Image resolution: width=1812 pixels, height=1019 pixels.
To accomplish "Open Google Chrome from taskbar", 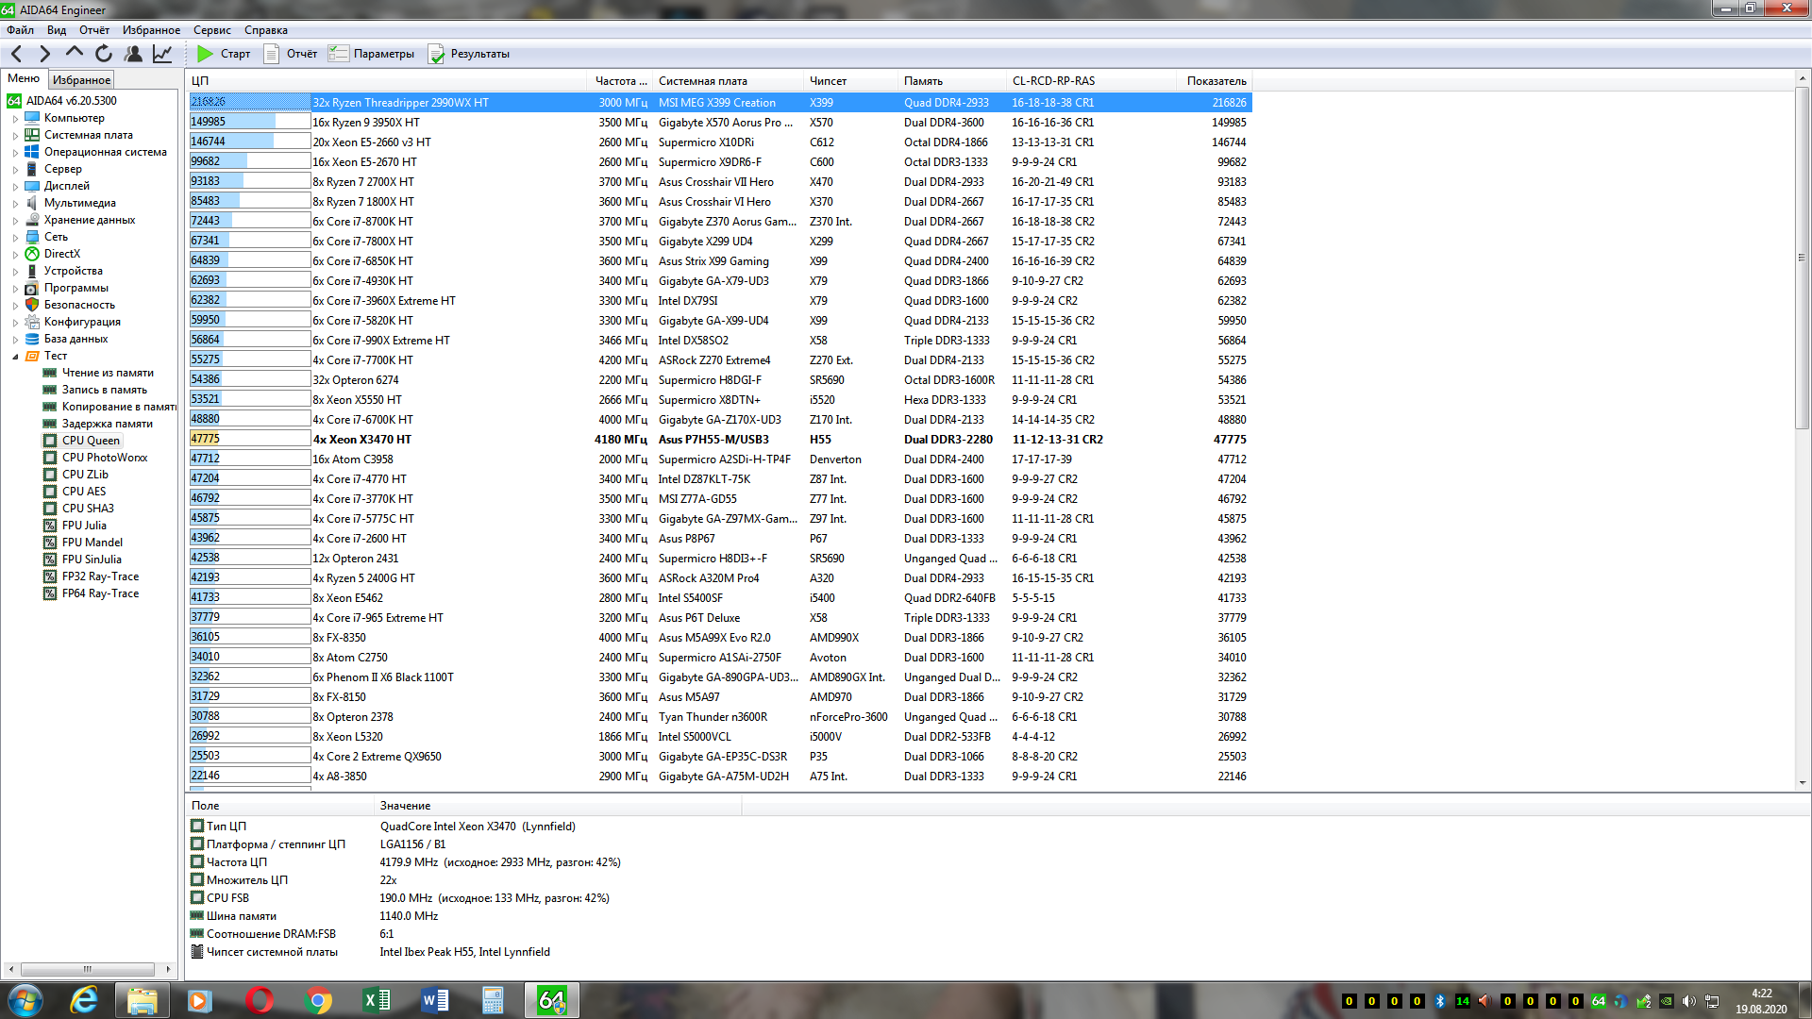I will 318,1000.
